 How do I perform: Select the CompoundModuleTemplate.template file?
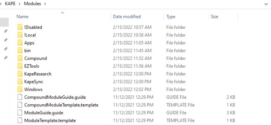pos(61,105)
